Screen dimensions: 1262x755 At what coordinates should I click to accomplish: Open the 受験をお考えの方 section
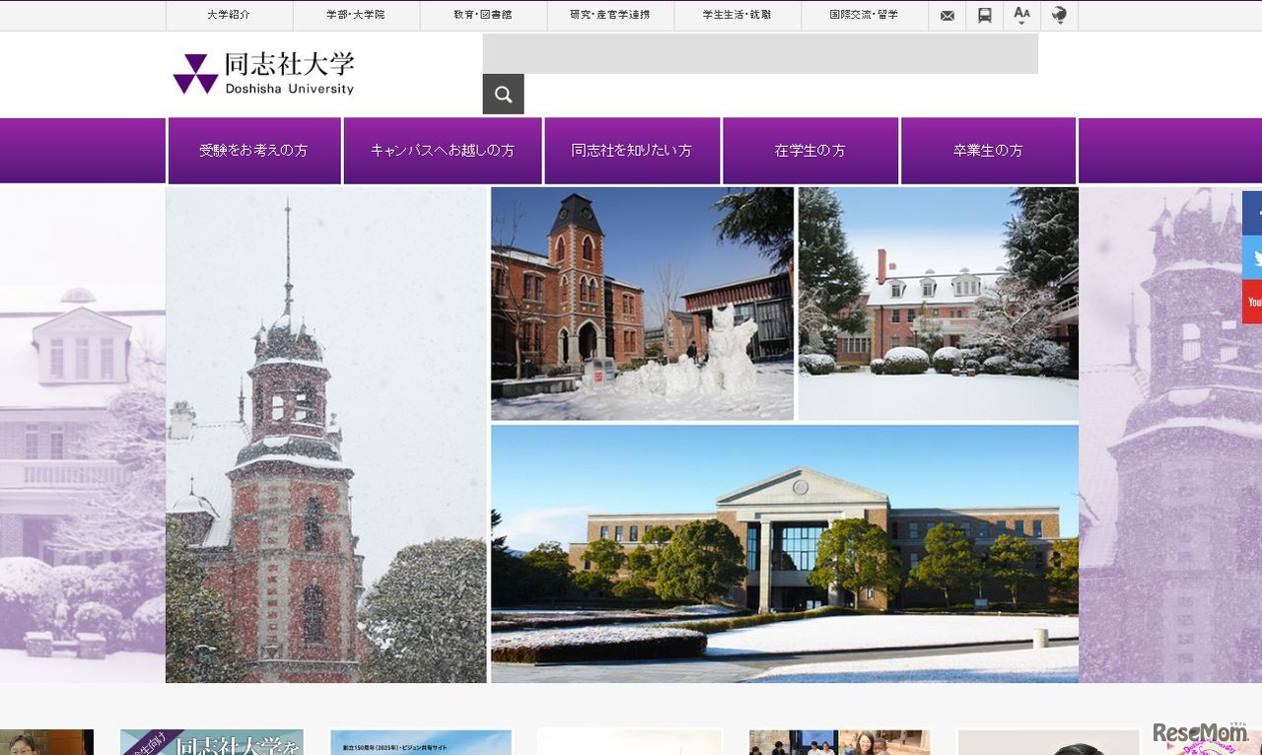(254, 150)
